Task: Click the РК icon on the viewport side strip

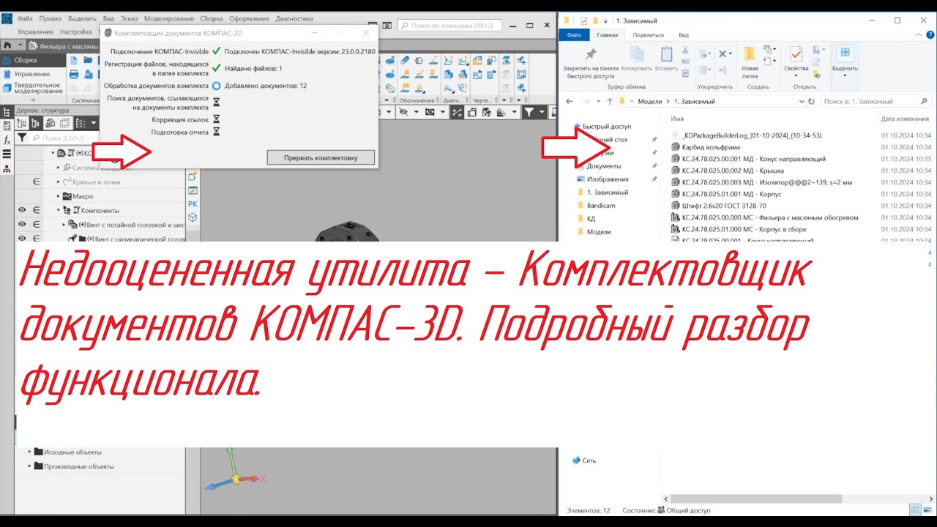Action: pyautogui.click(x=193, y=203)
